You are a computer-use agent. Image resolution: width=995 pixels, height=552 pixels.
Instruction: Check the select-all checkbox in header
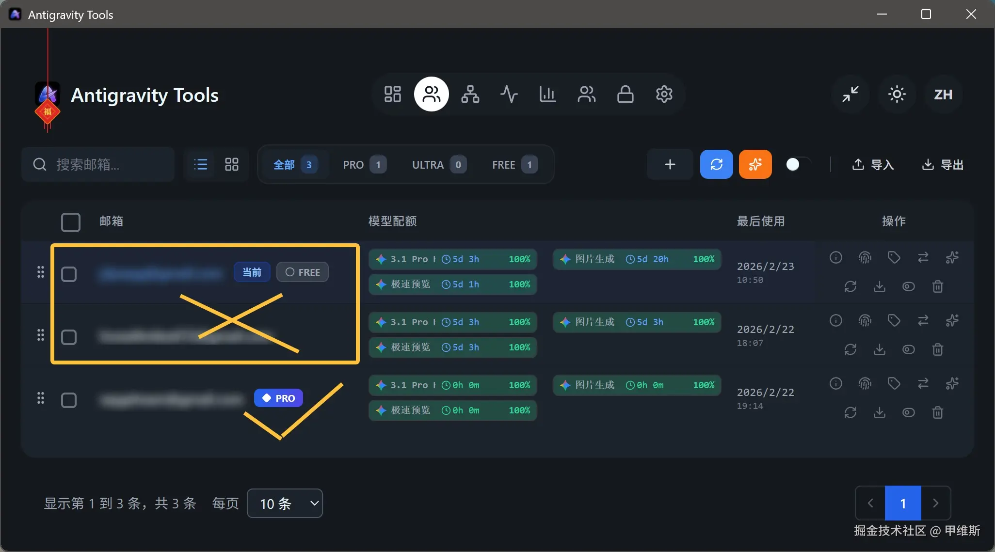click(71, 222)
